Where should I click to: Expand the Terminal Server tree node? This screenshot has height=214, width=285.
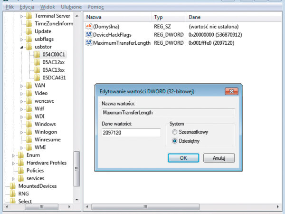coord(21,16)
